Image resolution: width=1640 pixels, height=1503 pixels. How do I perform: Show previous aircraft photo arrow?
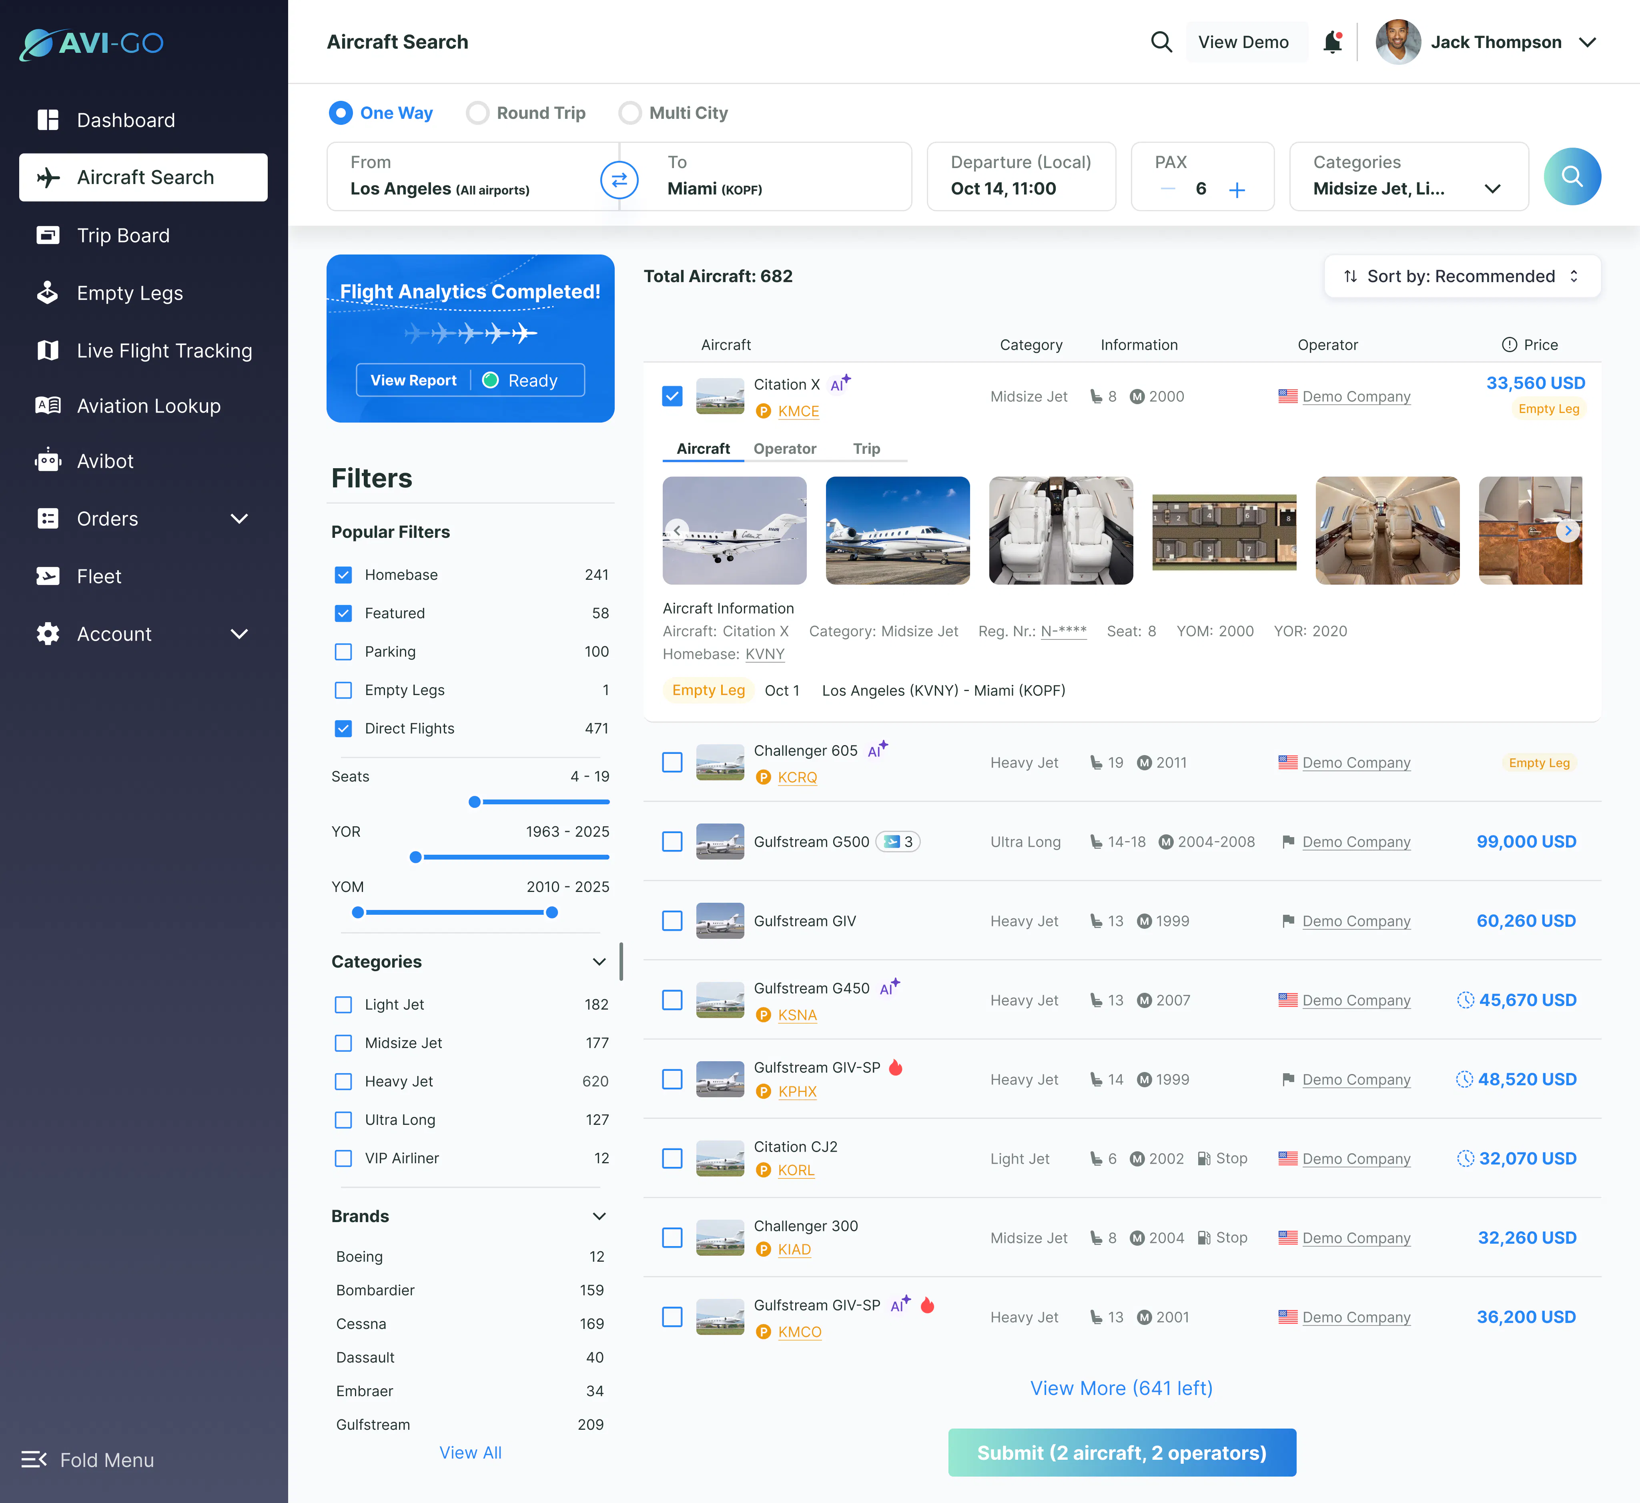pos(677,530)
